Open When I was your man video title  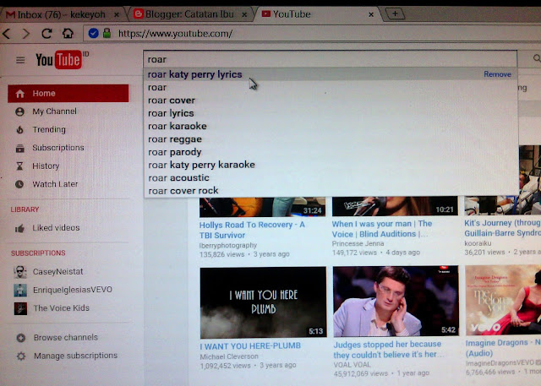tap(382, 229)
